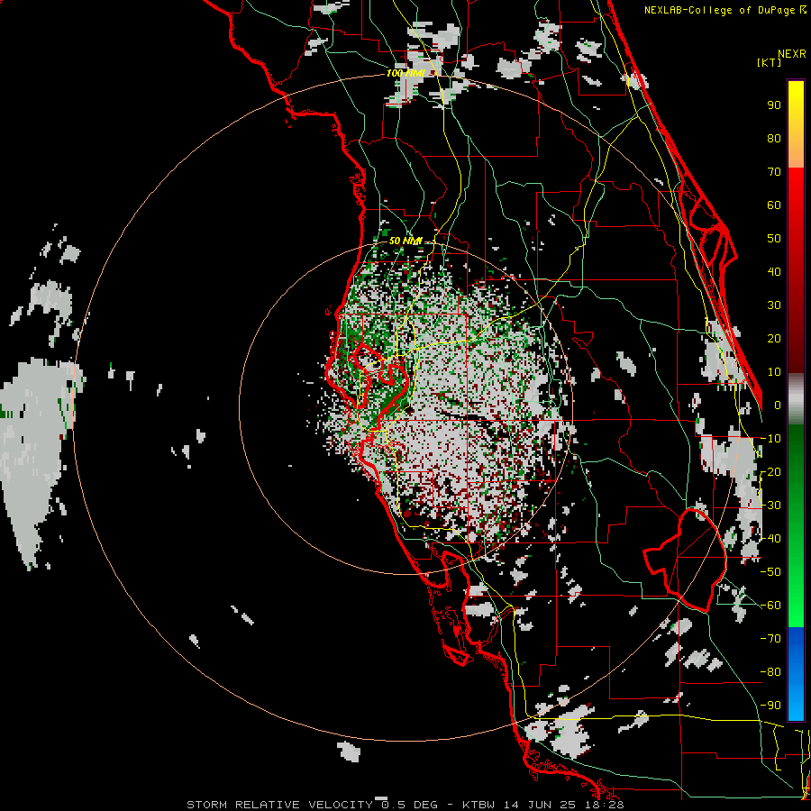Click the -50 value on velocity scale
This screenshot has height=811, width=811.
[770, 572]
